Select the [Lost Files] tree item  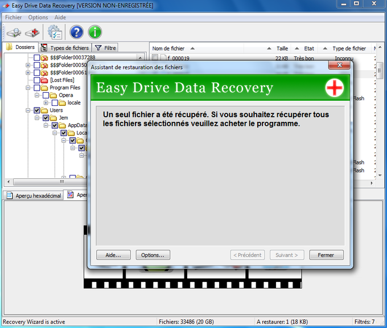coord(62,80)
